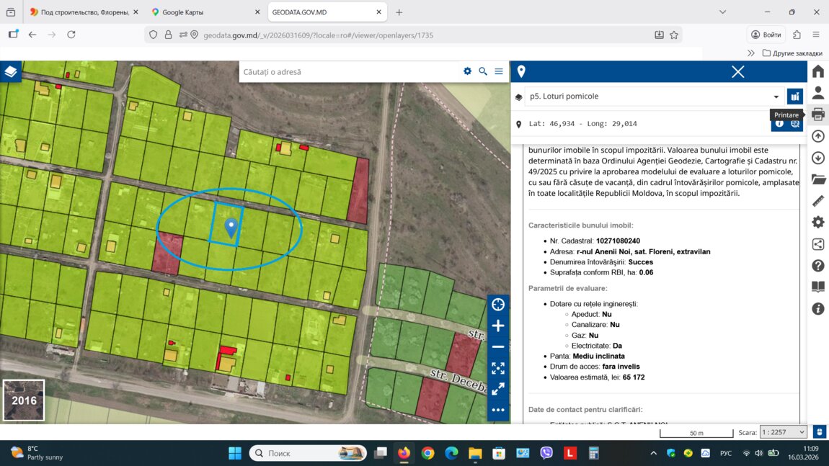Image resolution: width=829 pixels, height=466 pixels.
Task: Toggle full-screen map expand arrows button
Action: pos(498,368)
